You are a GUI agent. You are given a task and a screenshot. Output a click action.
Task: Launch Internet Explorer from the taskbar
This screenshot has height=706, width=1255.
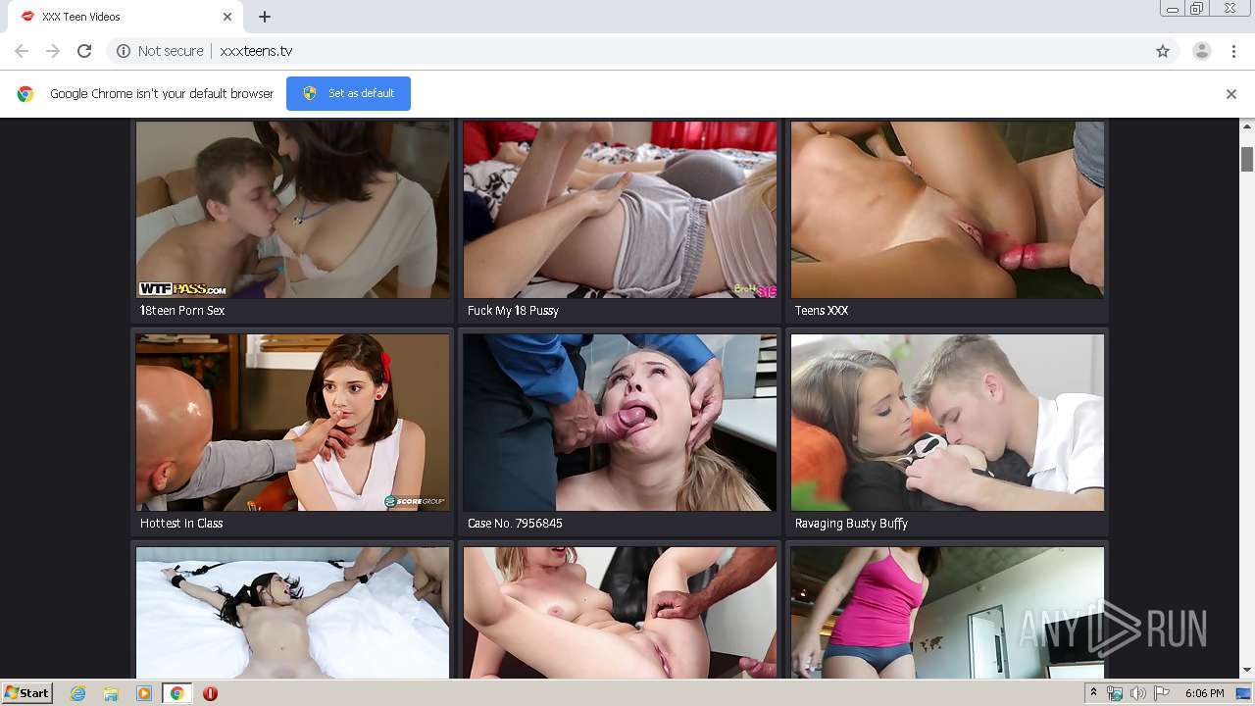click(78, 693)
